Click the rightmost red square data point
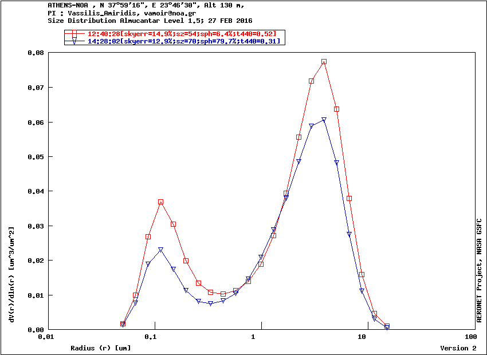This screenshot has height=355, width=487. [x=387, y=326]
